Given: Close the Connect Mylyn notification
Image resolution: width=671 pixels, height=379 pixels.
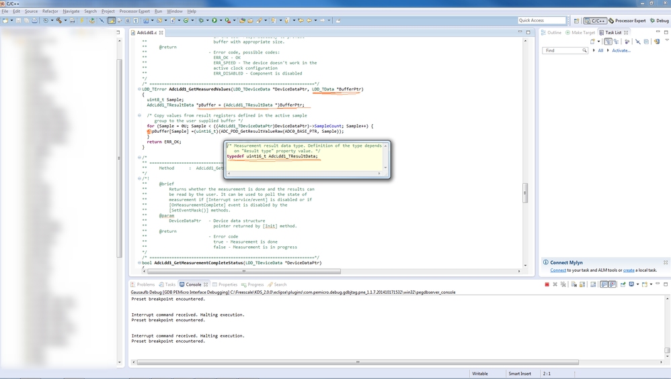Looking at the screenshot, I should point(666,262).
